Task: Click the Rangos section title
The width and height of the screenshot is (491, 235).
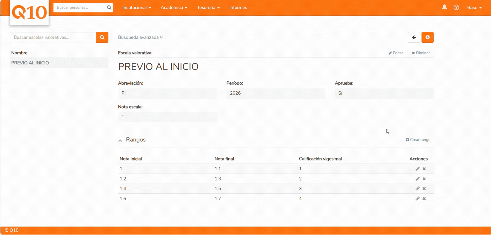Action: (136, 140)
